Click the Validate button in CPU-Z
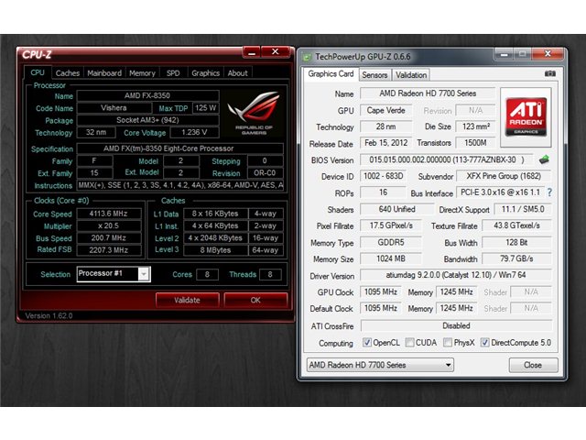The image size is (586, 440). 187,300
